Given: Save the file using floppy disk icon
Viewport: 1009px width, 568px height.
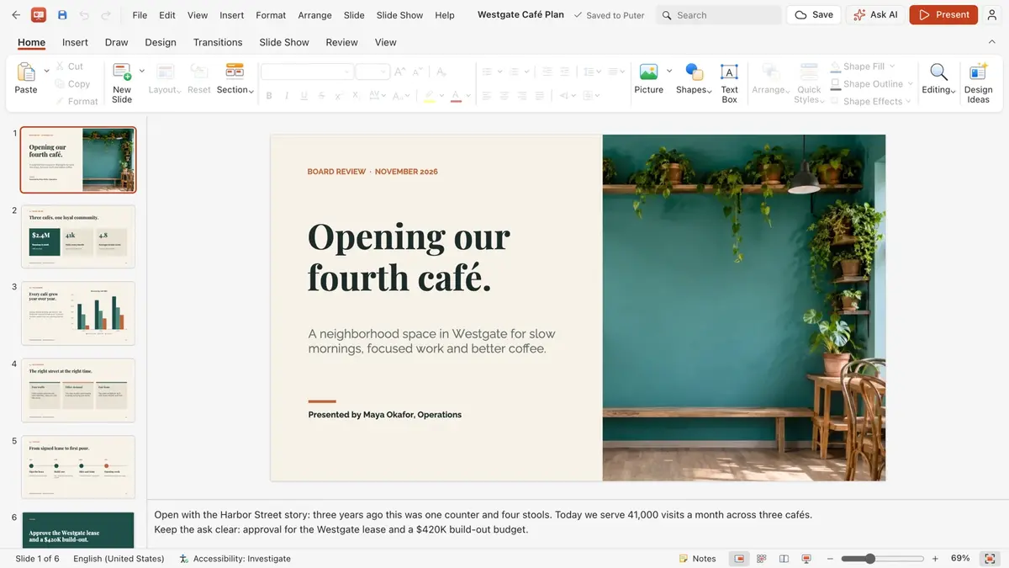Looking at the screenshot, I should 62,15.
